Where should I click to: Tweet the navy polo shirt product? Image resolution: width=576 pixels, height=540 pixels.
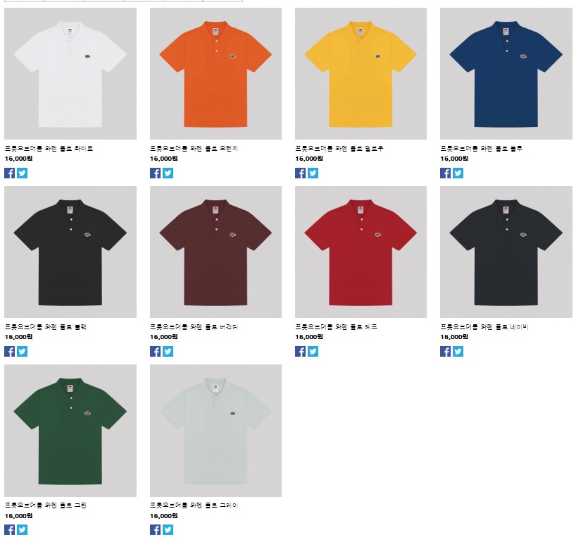coord(458,351)
